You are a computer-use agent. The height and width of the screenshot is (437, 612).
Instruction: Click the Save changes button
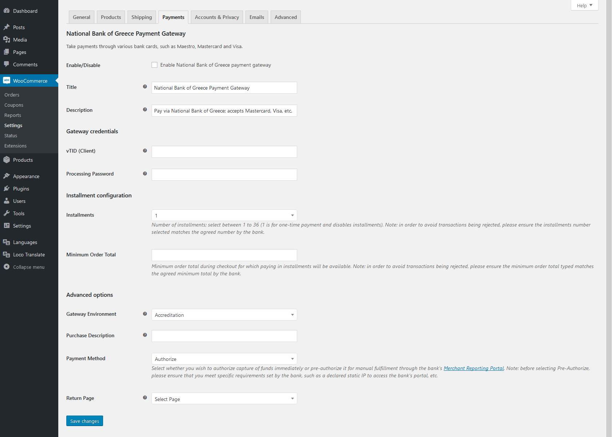[x=85, y=421]
